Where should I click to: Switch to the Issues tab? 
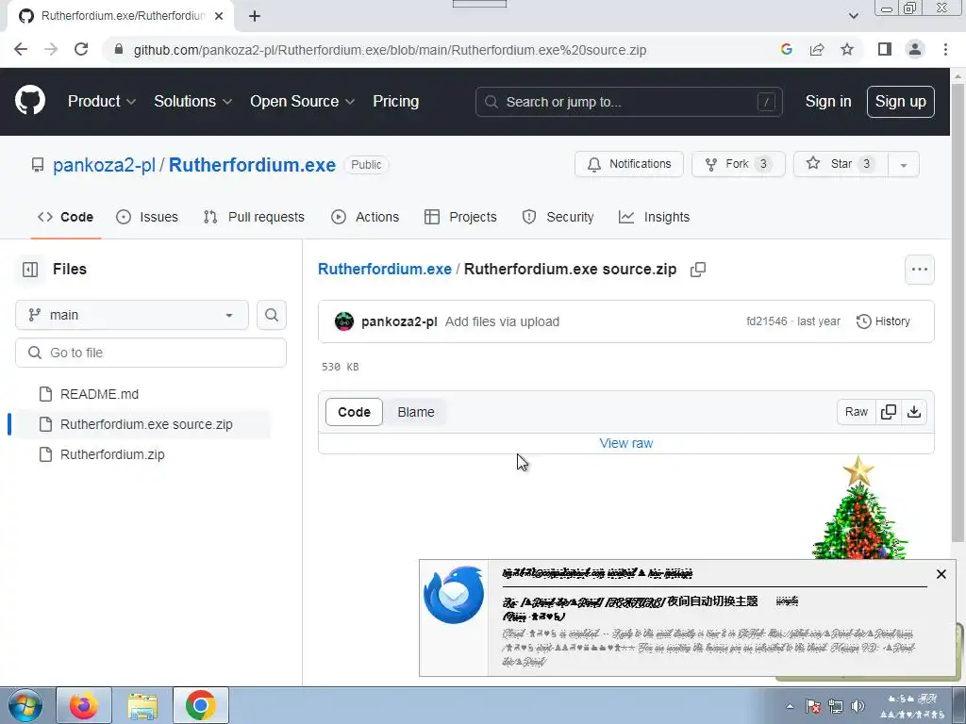pos(147,217)
